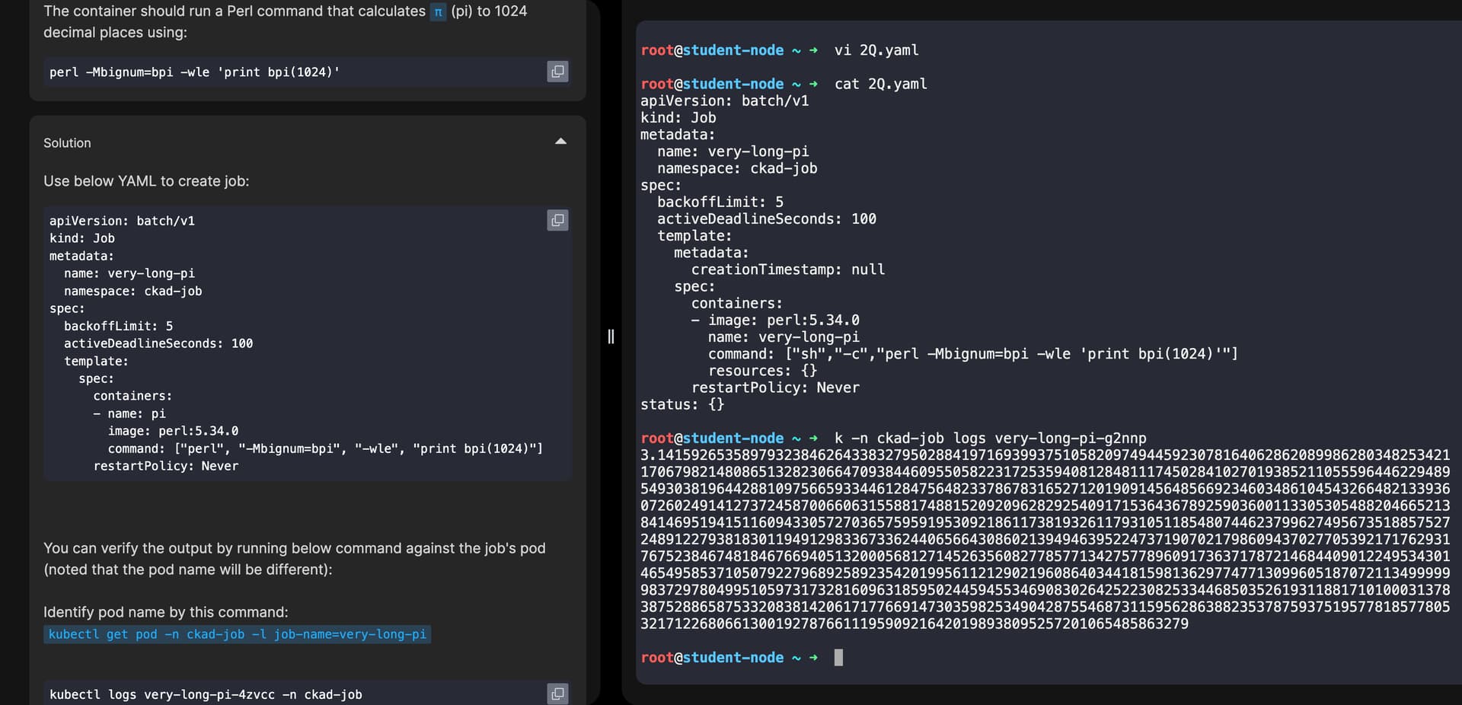Click the sh -c command line in the terminal
1462x705 pixels.
[x=973, y=354]
